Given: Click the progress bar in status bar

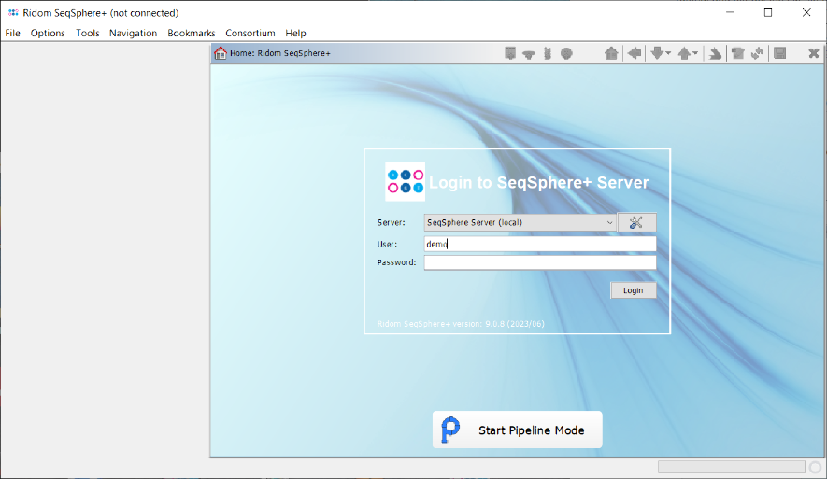Looking at the screenshot, I should tap(731, 467).
